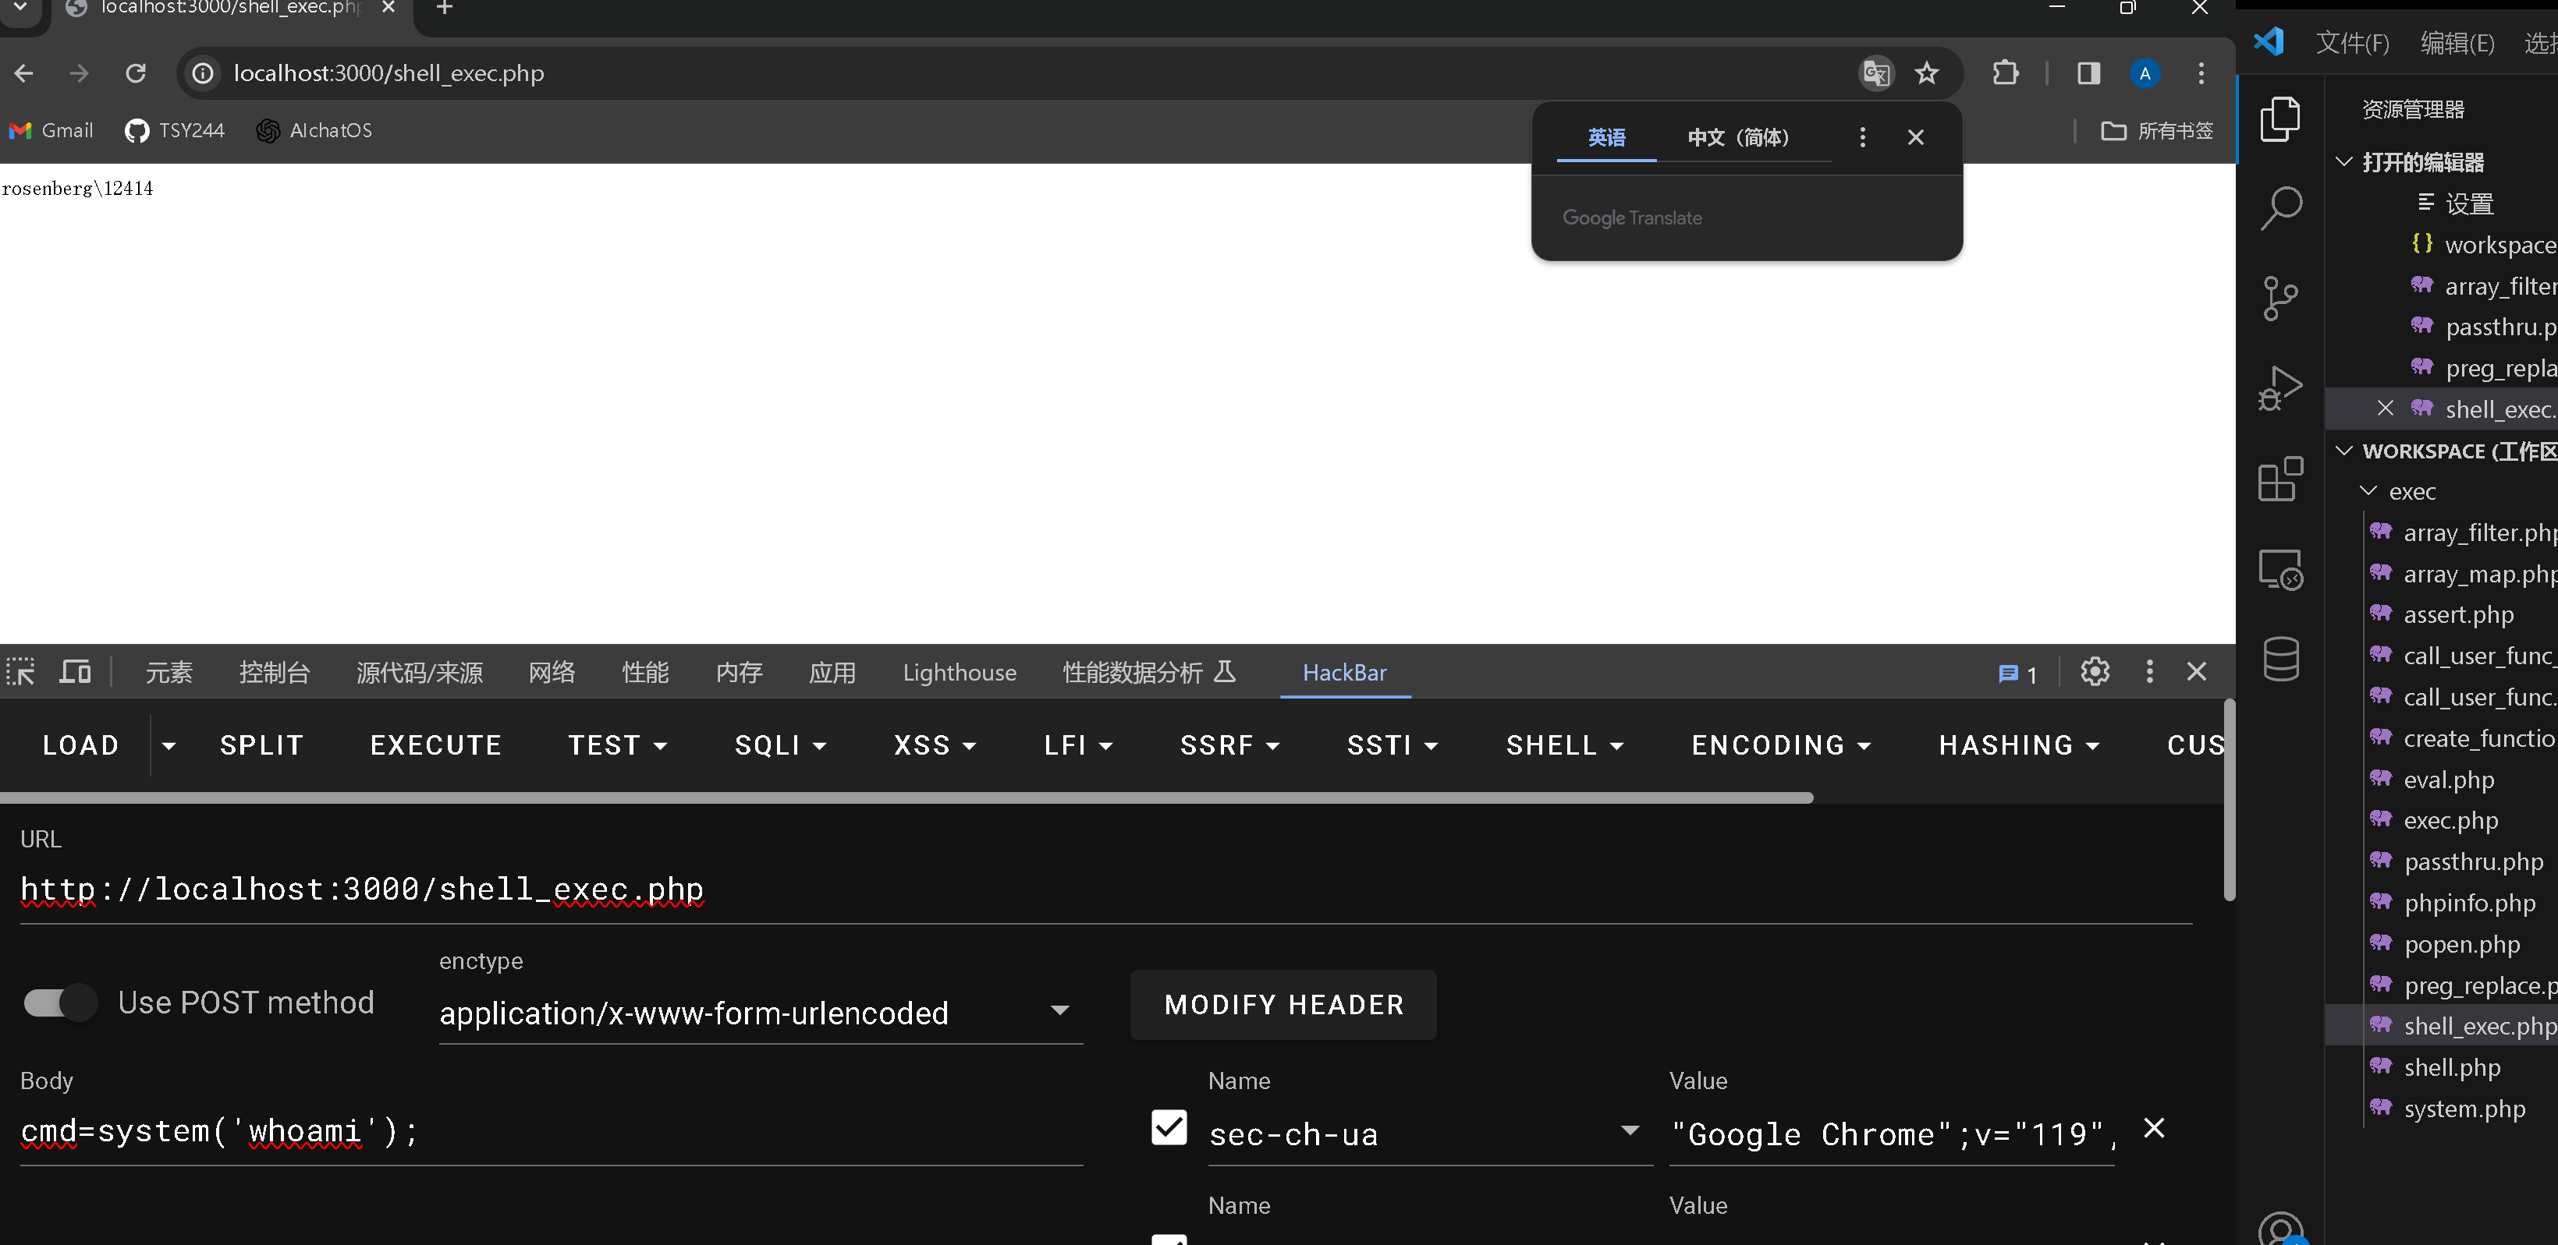
Task: Expand the SQLI dropdown menu
Action: coord(781,745)
